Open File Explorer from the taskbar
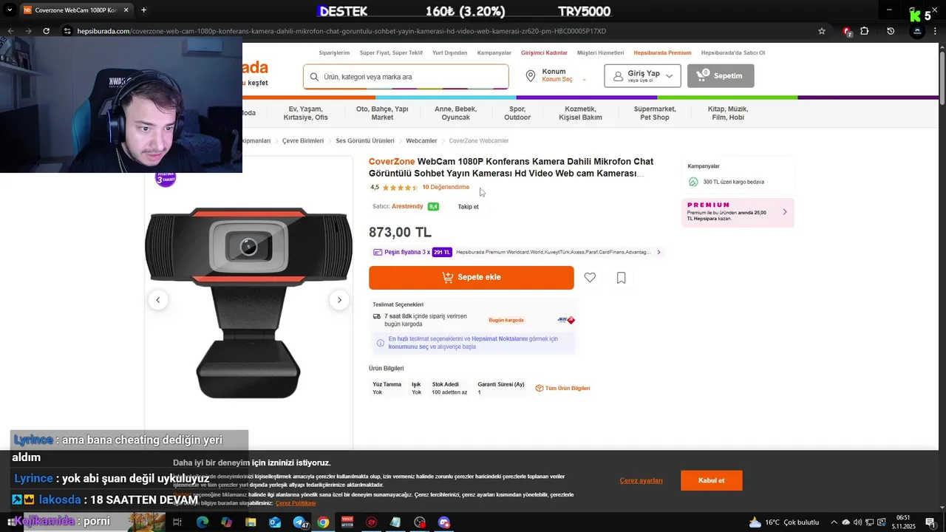The image size is (946, 532). pos(251,522)
